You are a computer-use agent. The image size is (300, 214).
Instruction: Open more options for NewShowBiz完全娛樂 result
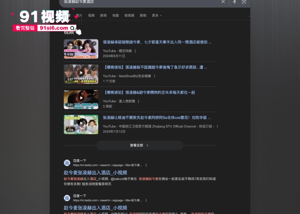[154, 76]
